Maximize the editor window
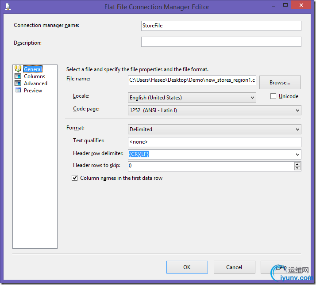This screenshot has width=316, height=285. tap(285, 5)
